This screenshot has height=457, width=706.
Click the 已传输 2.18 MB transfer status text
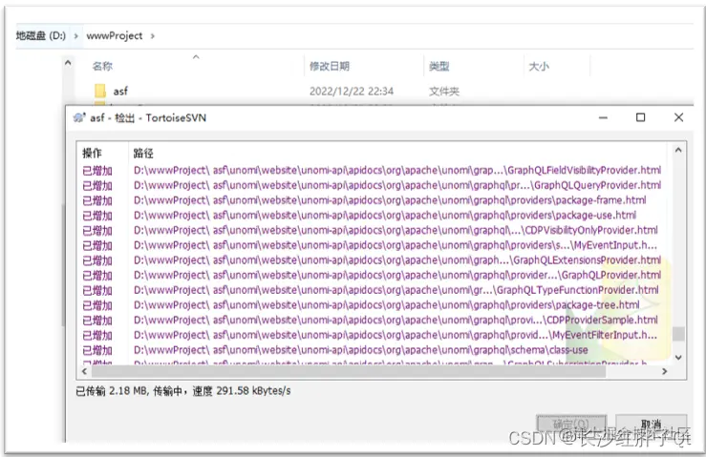click(182, 391)
